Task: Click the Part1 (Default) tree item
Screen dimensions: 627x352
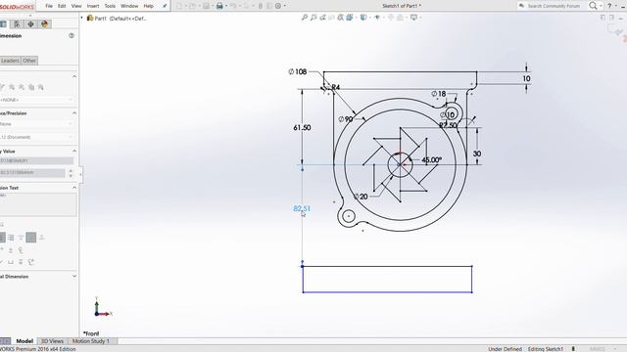Action: click(x=117, y=19)
